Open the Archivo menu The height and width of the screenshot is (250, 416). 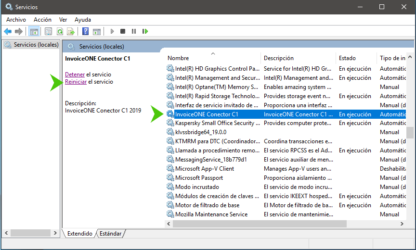point(16,20)
